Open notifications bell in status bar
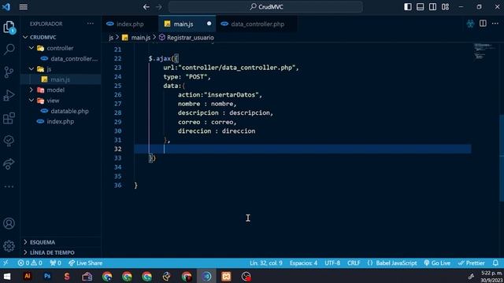The image size is (504, 283). click(495, 263)
